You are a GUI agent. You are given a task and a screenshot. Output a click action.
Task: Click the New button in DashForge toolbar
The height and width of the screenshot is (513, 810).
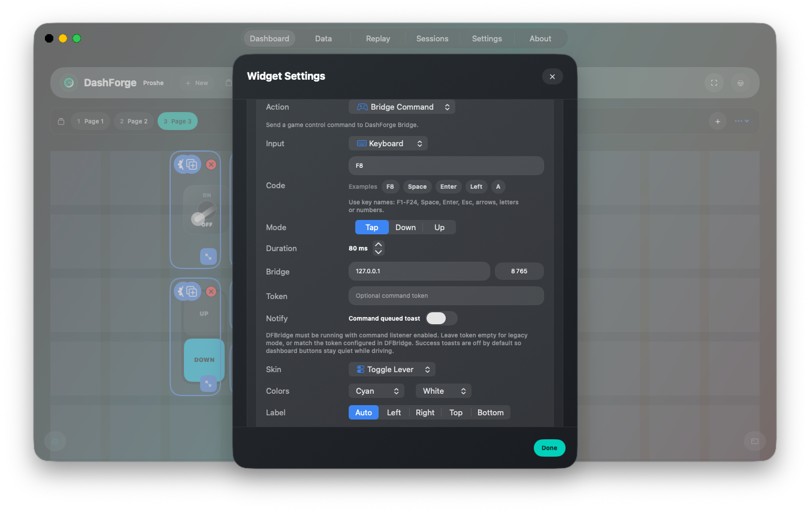tap(197, 83)
